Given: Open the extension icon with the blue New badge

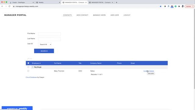Looking at the screenshot, I should pos(172,6).
